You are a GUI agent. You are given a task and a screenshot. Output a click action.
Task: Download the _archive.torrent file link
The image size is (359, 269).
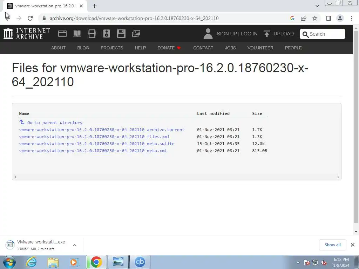click(x=102, y=130)
